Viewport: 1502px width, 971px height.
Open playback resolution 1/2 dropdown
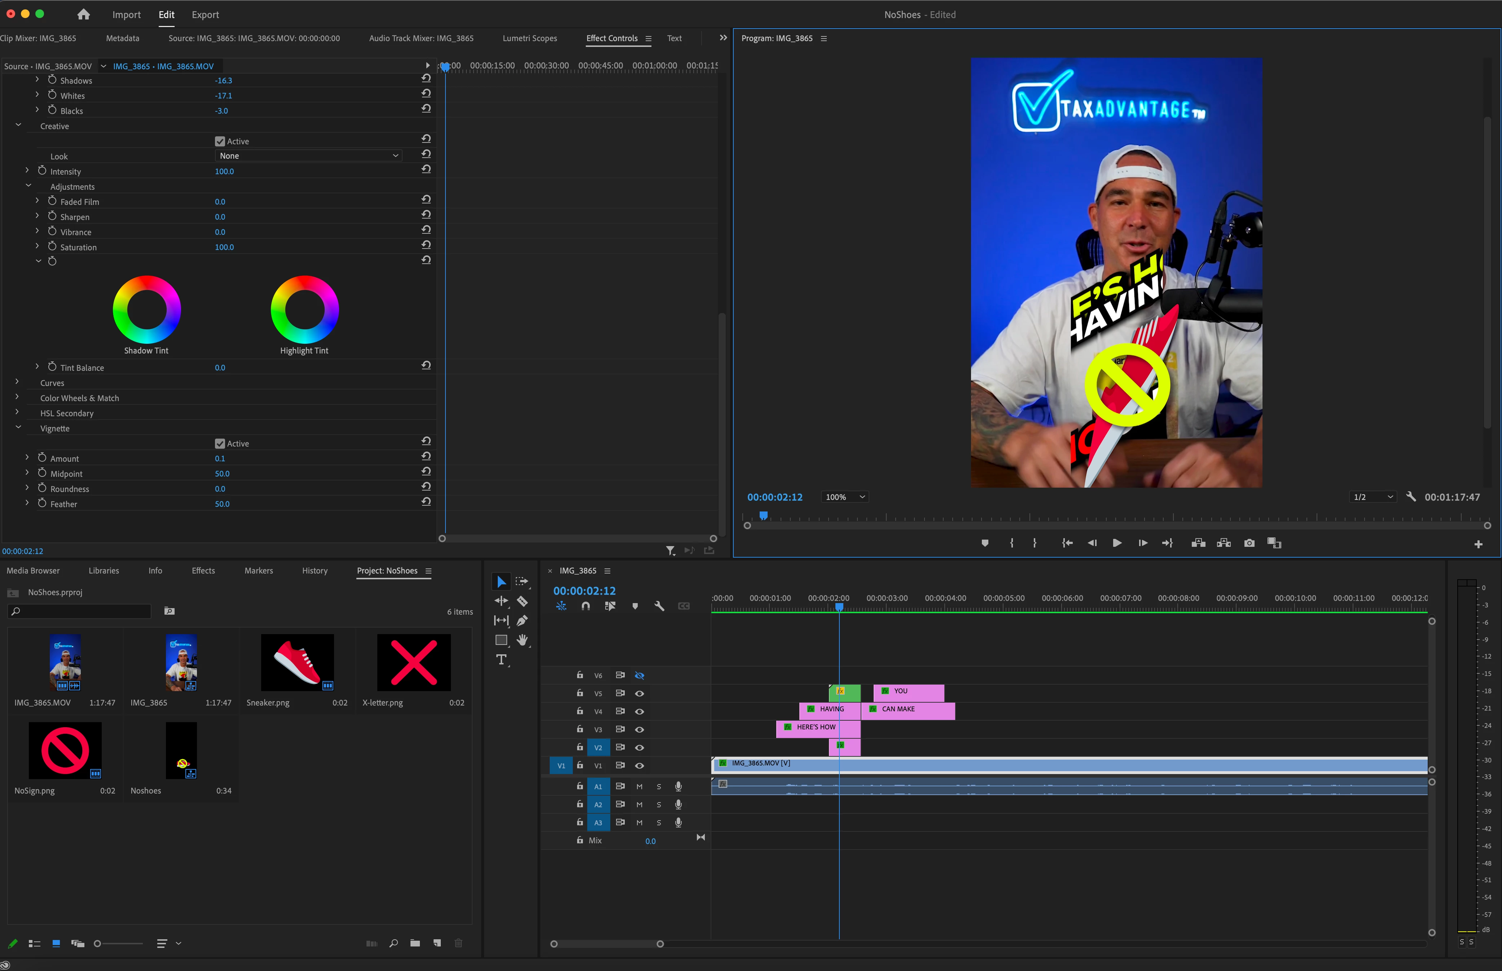pos(1373,497)
